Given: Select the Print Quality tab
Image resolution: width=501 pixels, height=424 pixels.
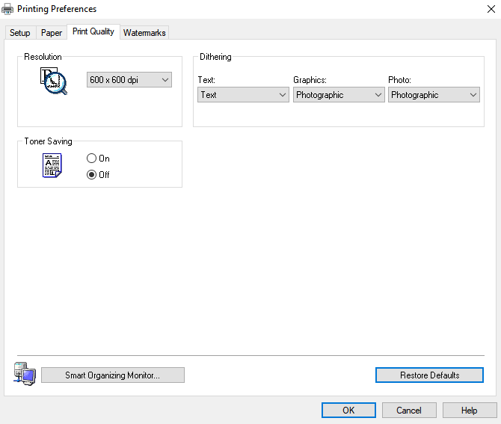Looking at the screenshot, I should coord(93,32).
